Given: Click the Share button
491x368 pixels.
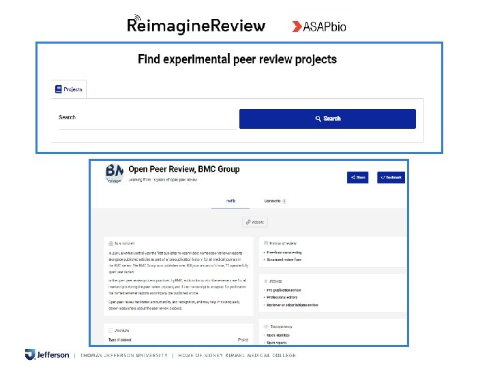Looking at the screenshot, I should [357, 177].
